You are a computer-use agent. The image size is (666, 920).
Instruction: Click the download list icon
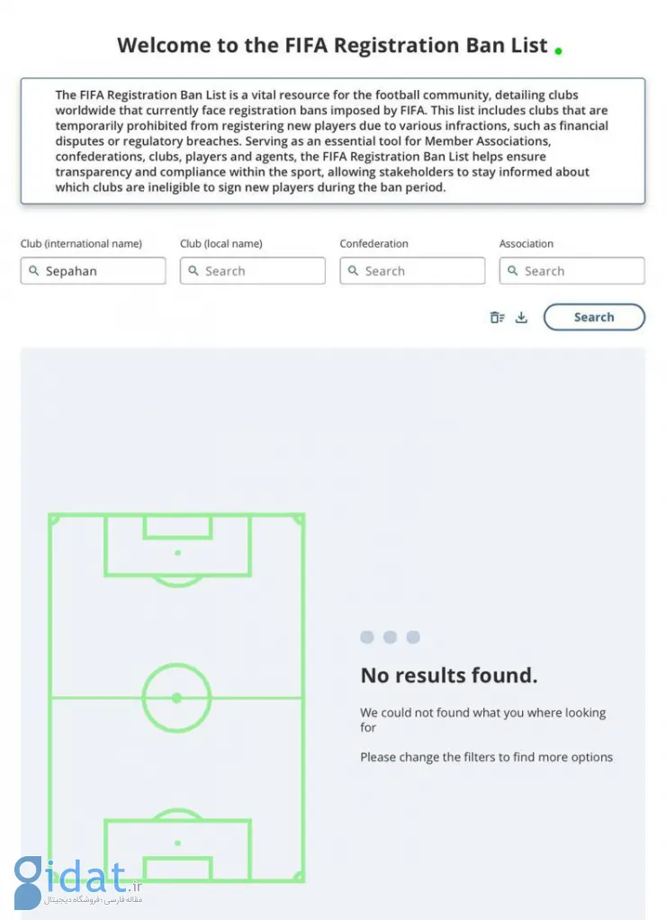[521, 318]
